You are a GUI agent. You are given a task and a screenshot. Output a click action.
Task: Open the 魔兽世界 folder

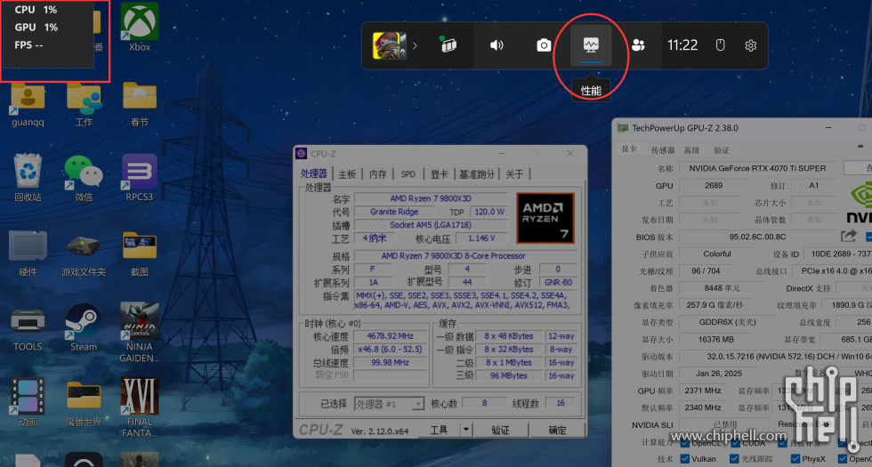pos(84,402)
